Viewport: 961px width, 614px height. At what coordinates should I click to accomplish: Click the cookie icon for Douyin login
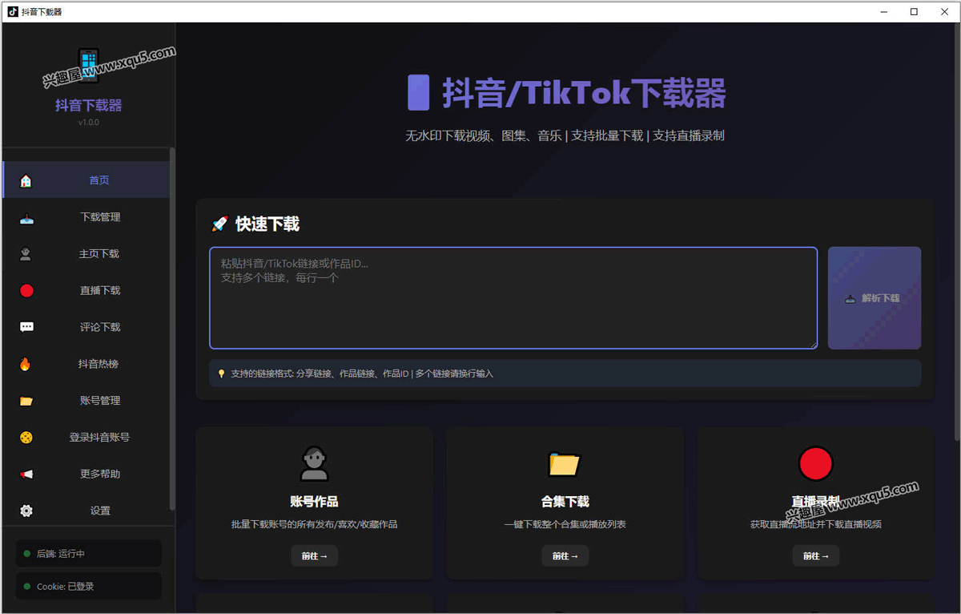click(x=26, y=438)
